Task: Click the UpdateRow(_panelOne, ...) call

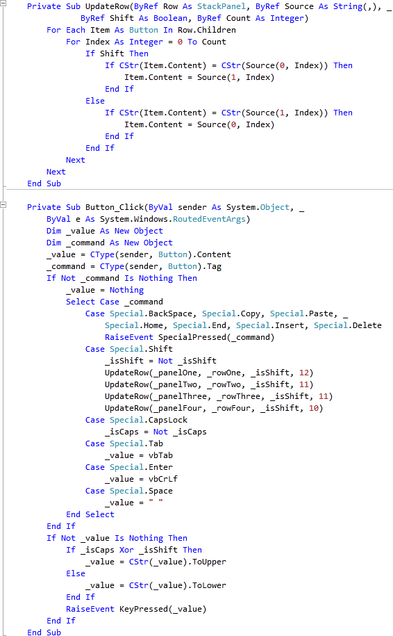Action: coord(209,373)
